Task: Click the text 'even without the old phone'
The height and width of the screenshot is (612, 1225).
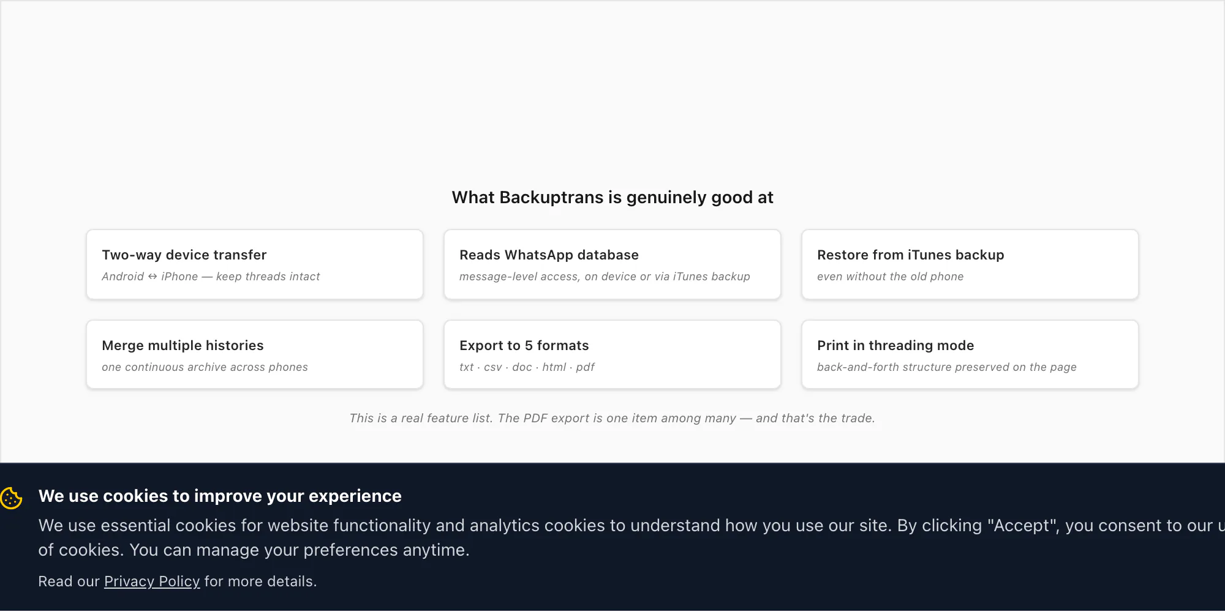Action: [890, 277]
